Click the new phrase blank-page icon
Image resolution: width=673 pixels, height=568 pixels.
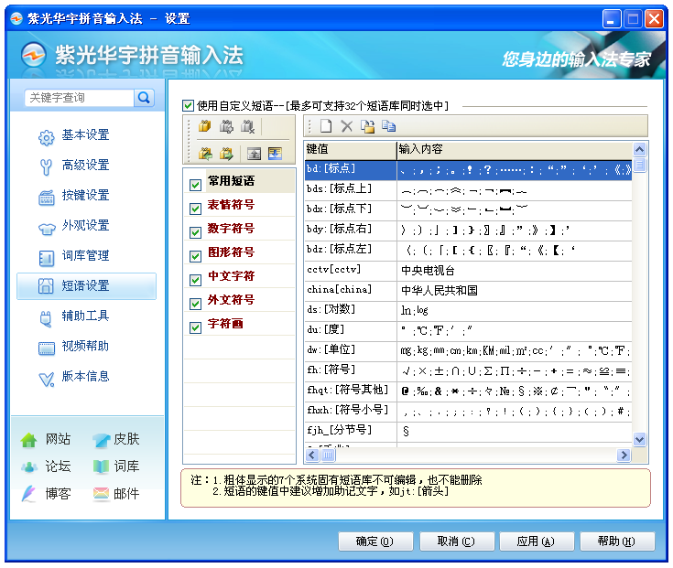click(x=326, y=126)
